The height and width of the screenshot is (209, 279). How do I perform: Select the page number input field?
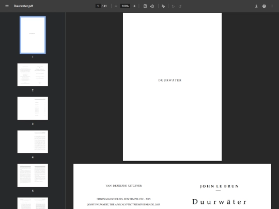[98, 6]
